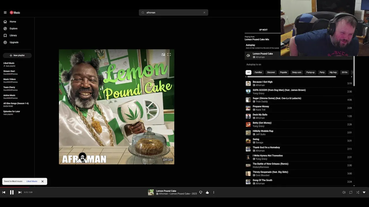
Task: Select the Pump-up filter chip
Action: [310, 72]
